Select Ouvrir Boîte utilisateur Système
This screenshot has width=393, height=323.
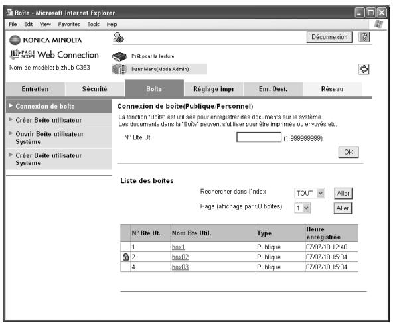[58, 138]
